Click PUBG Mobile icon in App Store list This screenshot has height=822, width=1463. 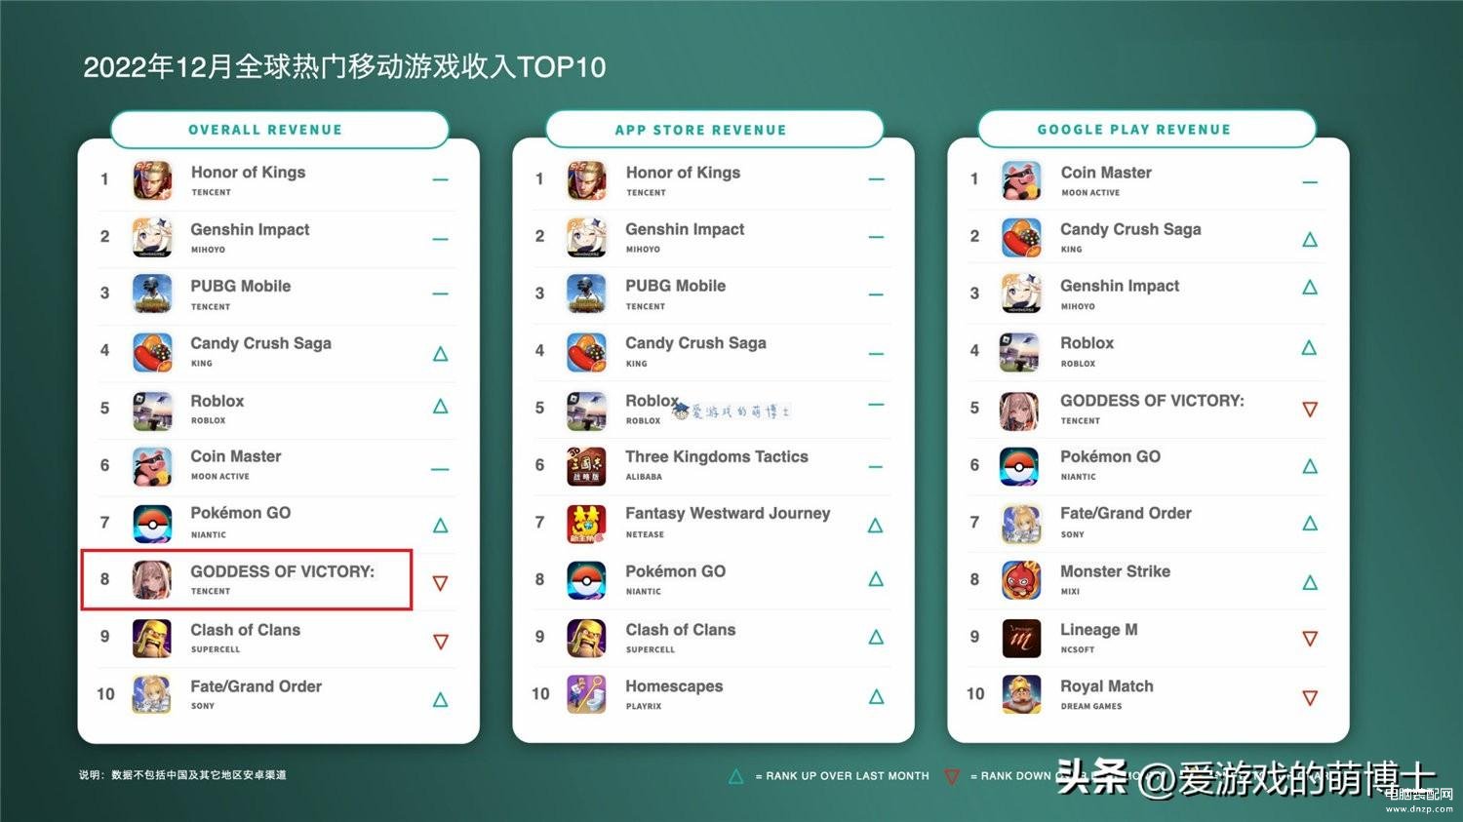click(x=587, y=294)
